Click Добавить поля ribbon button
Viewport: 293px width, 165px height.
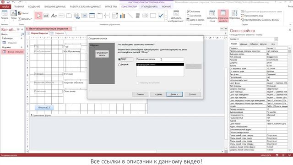[212, 16]
